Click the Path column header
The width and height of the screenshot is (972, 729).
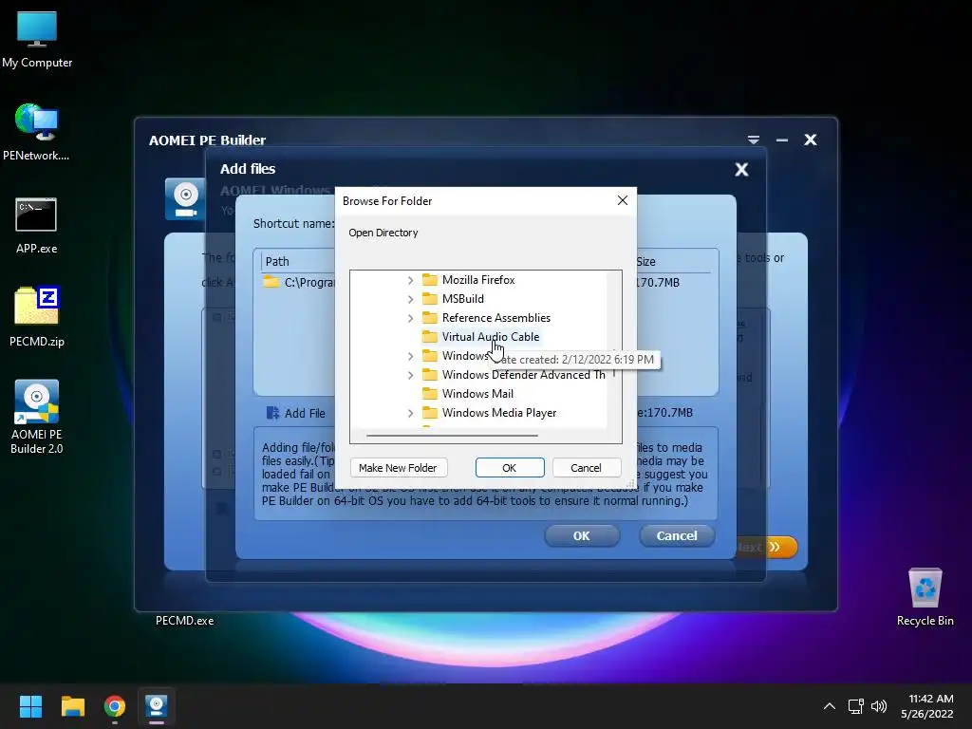coord(277,262)
